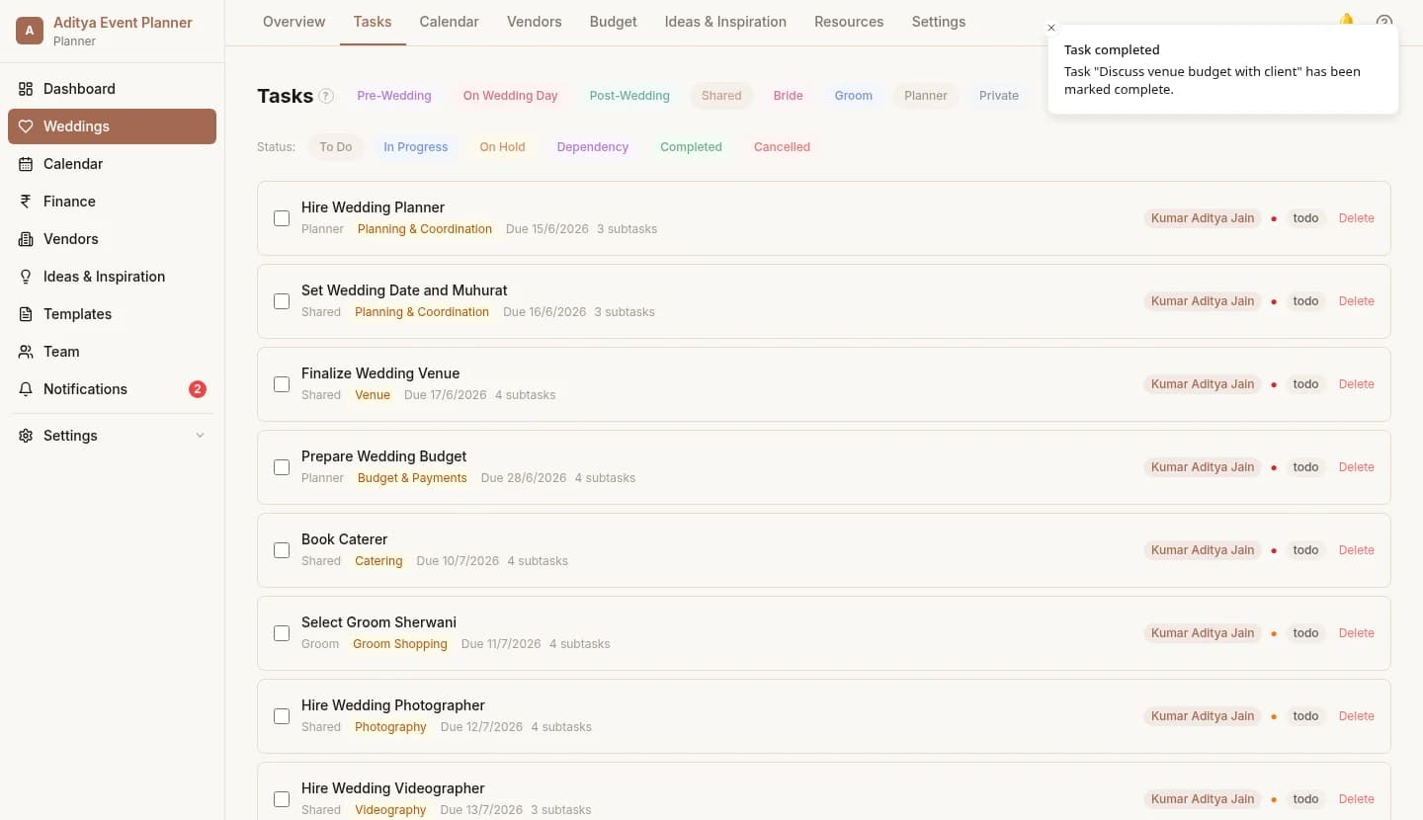Click the Photography category tag
Image resolution: width=1423 pixels, height=820 pixels.
pos(390,727)
